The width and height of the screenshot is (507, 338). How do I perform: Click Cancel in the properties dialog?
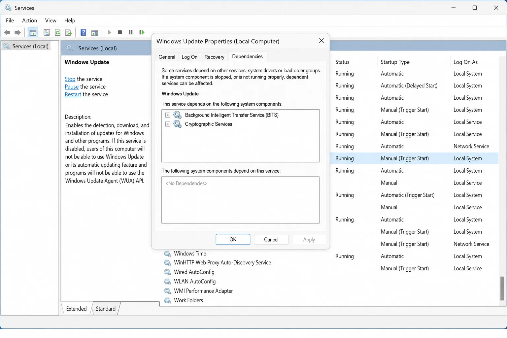tap(271, 240)
